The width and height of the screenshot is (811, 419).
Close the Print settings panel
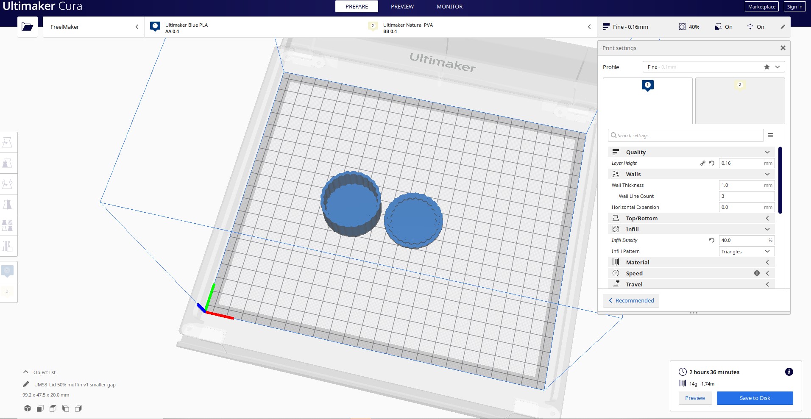coord(783,48)
